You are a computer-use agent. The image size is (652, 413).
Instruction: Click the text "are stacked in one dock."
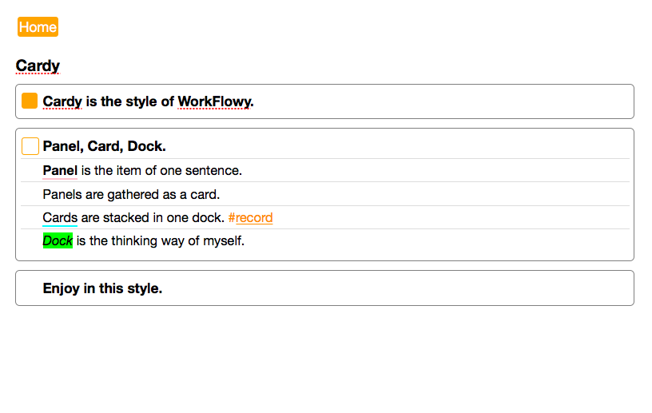[153, 217]
